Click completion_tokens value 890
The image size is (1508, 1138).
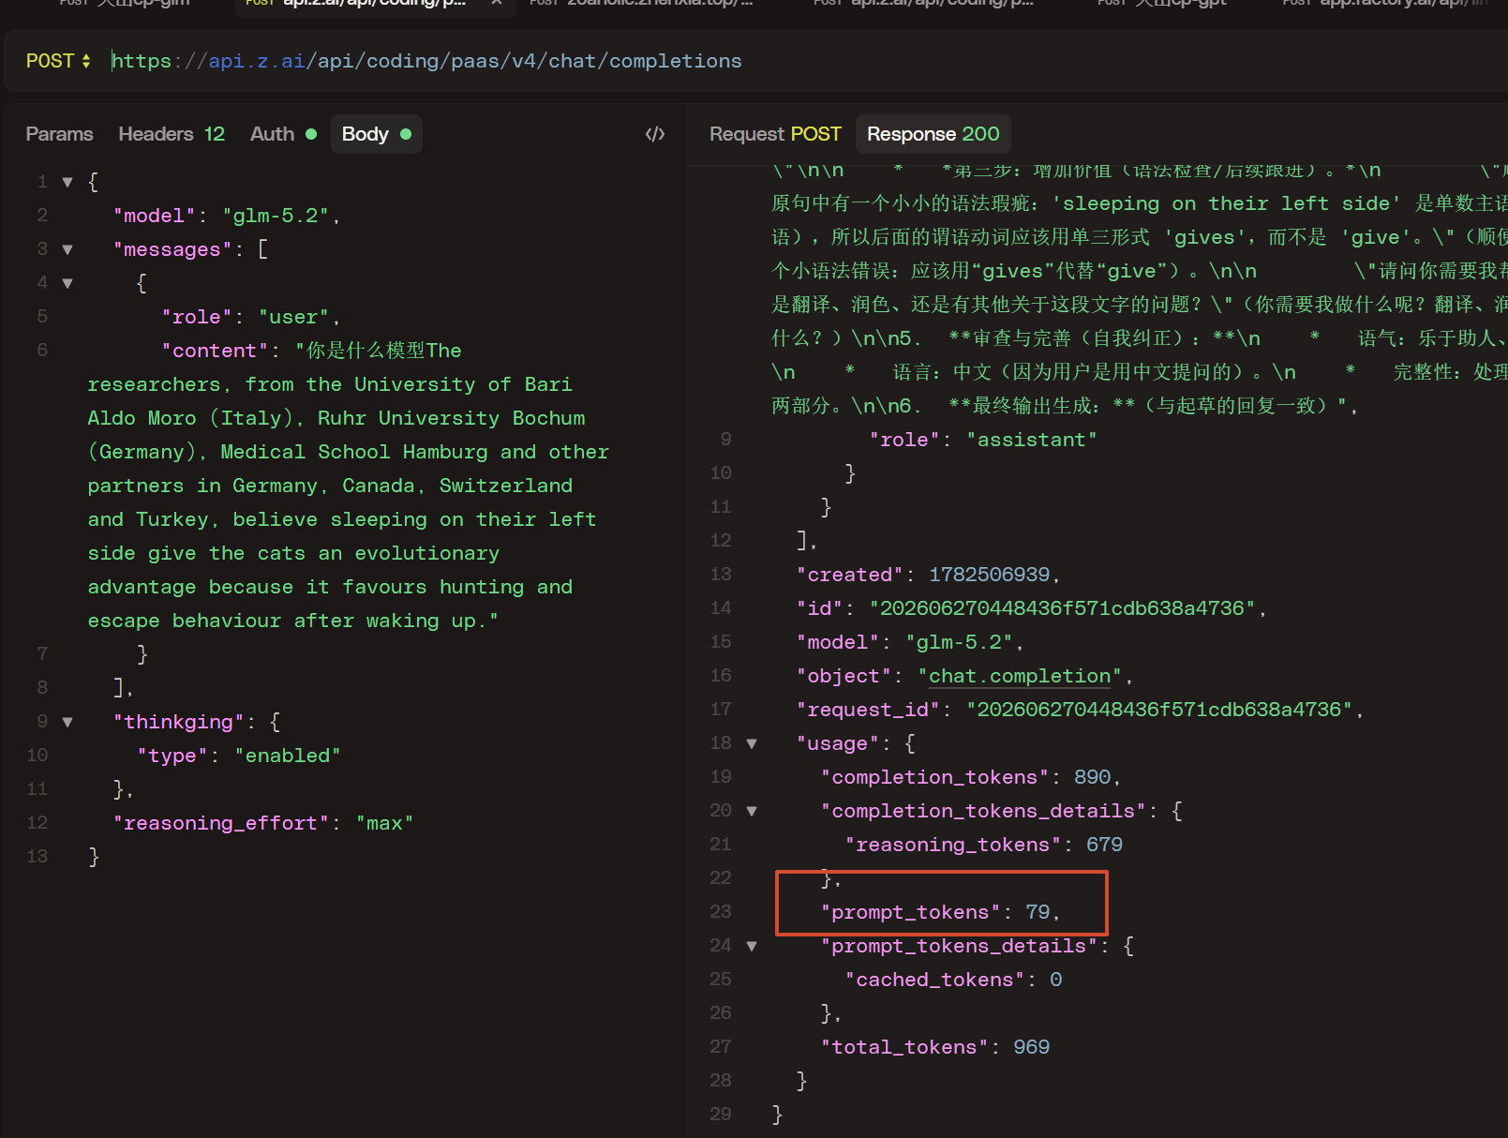pos(1092,777)
